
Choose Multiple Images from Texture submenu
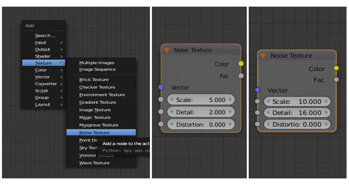(101, 63)
